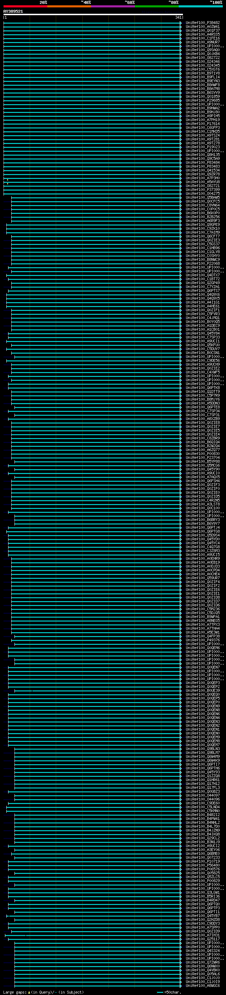Click the UniRef100_O24345 hit label
Viewport: 226px width, 995px height.
click(203, 65)
